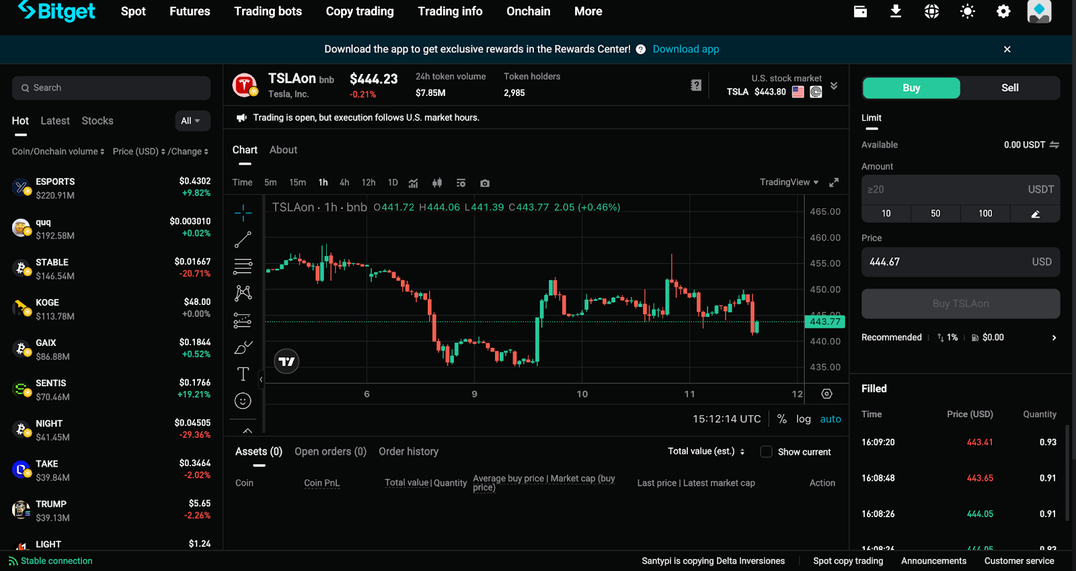Open the emoji sticker tool
Viewport: 1076px width, 571px height.
click(243, 401)
